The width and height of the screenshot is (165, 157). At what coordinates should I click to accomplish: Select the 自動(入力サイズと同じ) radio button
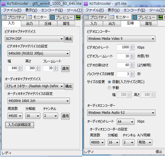point(109,82)
